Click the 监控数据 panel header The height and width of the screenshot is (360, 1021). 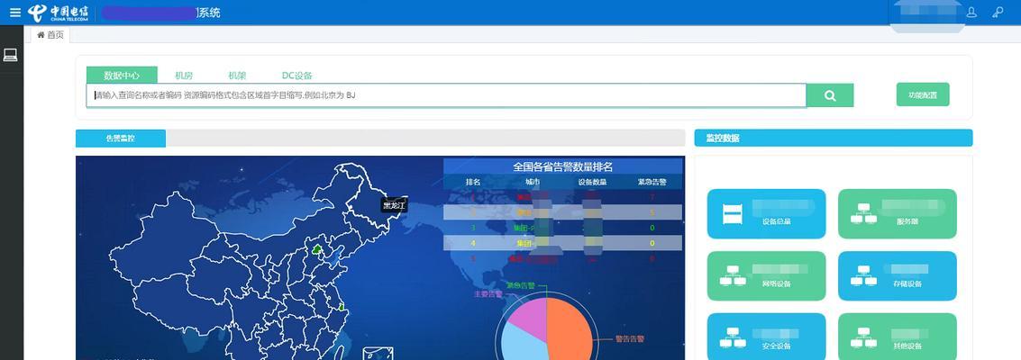[x=834, y=139]
